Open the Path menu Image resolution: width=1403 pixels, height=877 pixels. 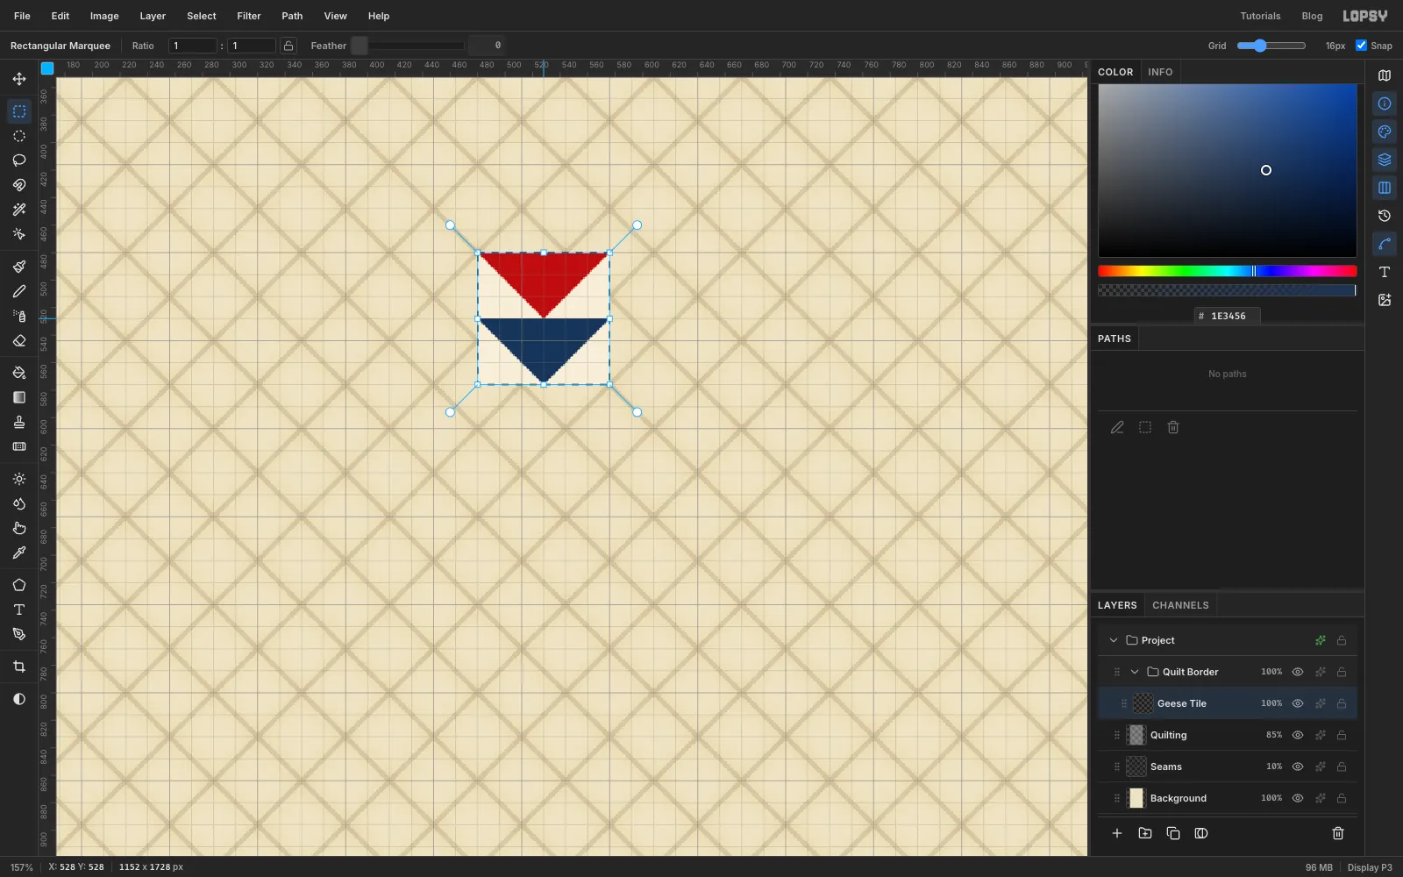[x=292, y=16]
